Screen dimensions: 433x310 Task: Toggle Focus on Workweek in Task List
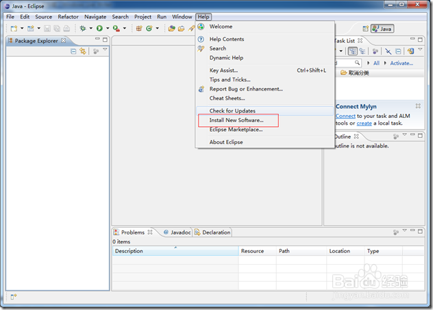point(375,51)
